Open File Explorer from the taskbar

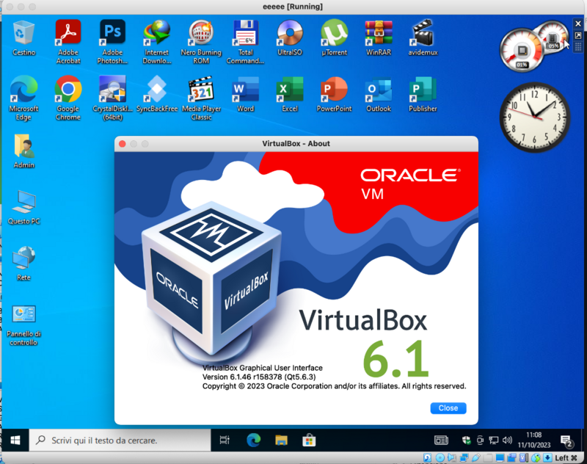281,440
